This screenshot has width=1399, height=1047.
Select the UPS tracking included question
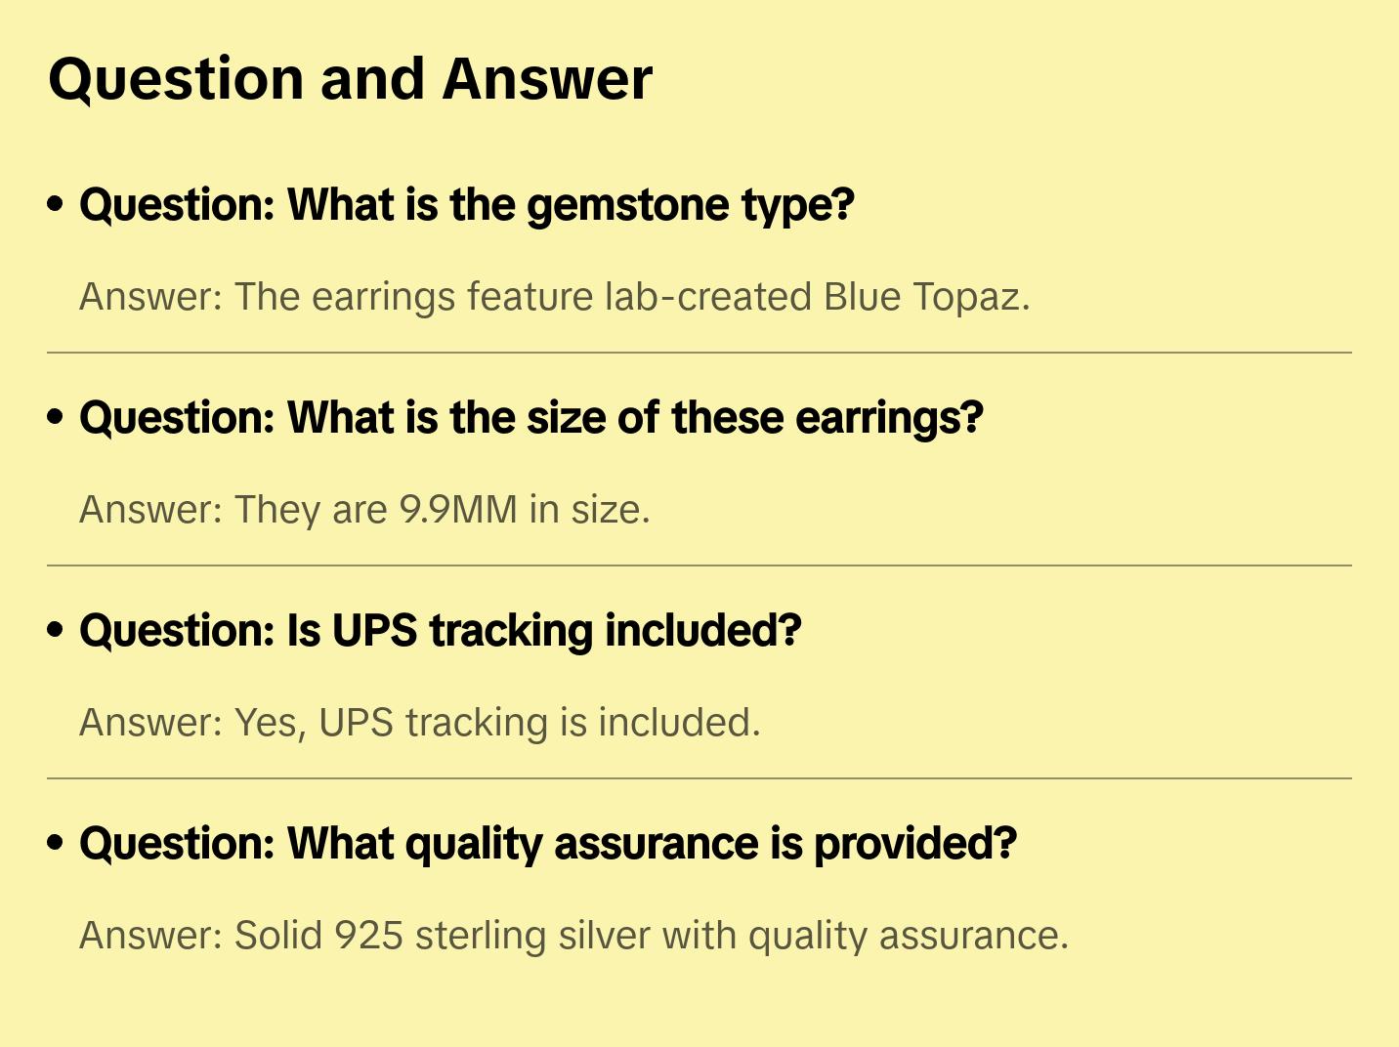pos(440,631)
